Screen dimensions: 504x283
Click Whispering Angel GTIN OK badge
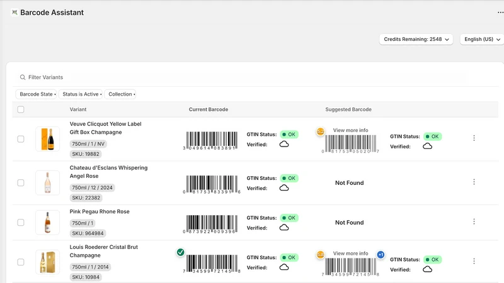(x=289, y=178)
